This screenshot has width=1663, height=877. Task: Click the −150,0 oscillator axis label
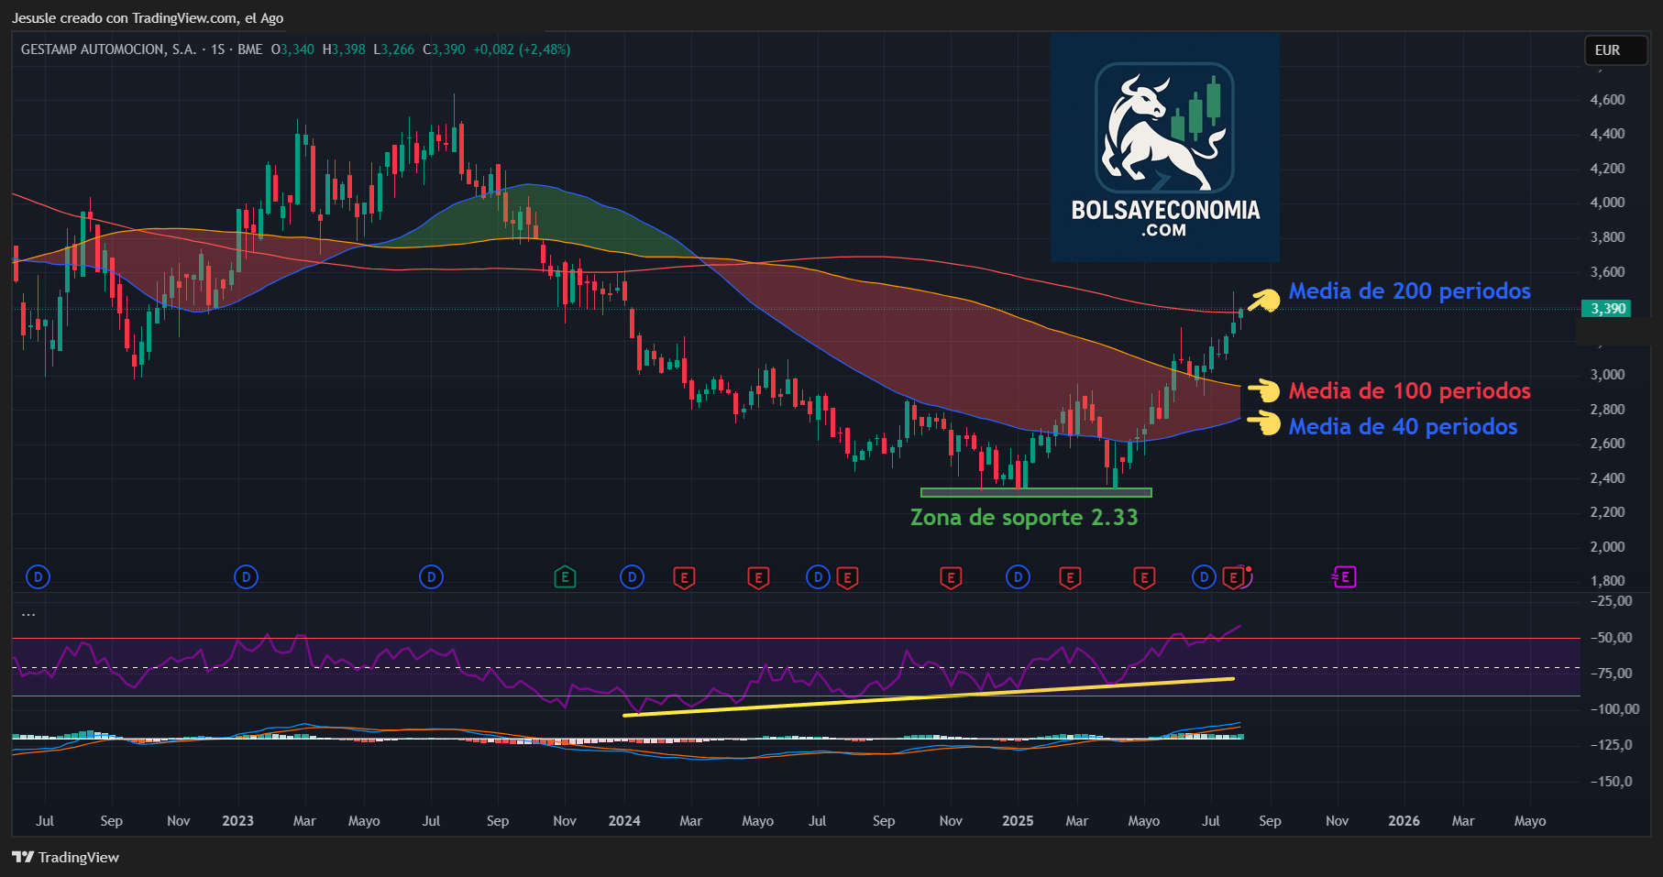pos(1611,782)
